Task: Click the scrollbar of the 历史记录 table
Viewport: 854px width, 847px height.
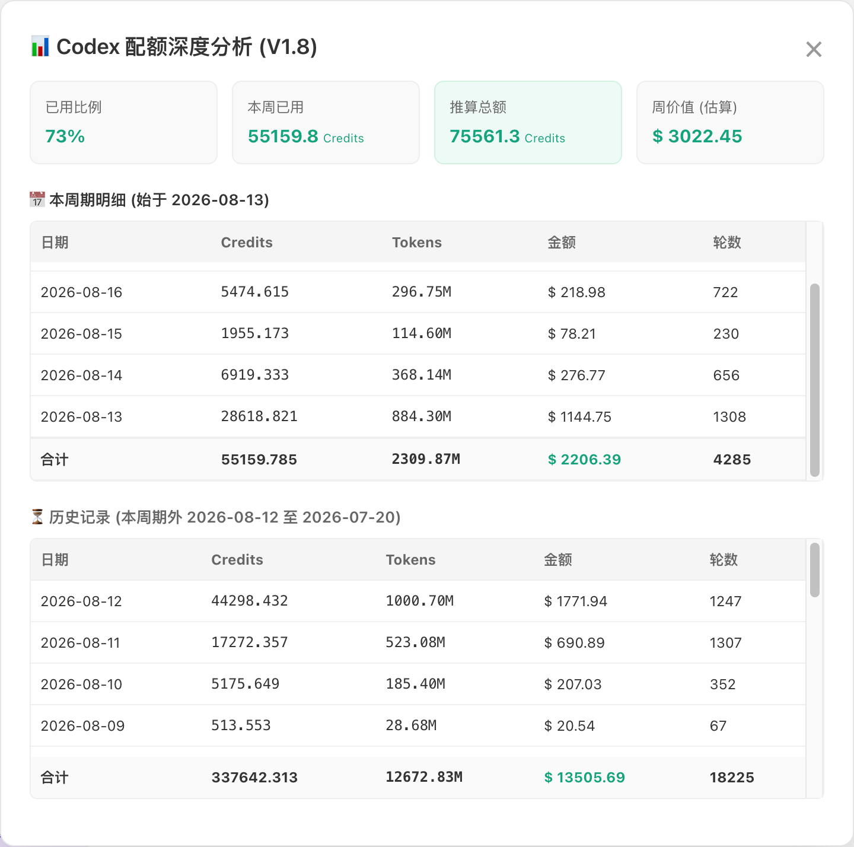Action: coord(815,569)
